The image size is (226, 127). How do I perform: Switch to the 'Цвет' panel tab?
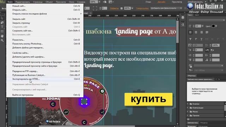197,15
